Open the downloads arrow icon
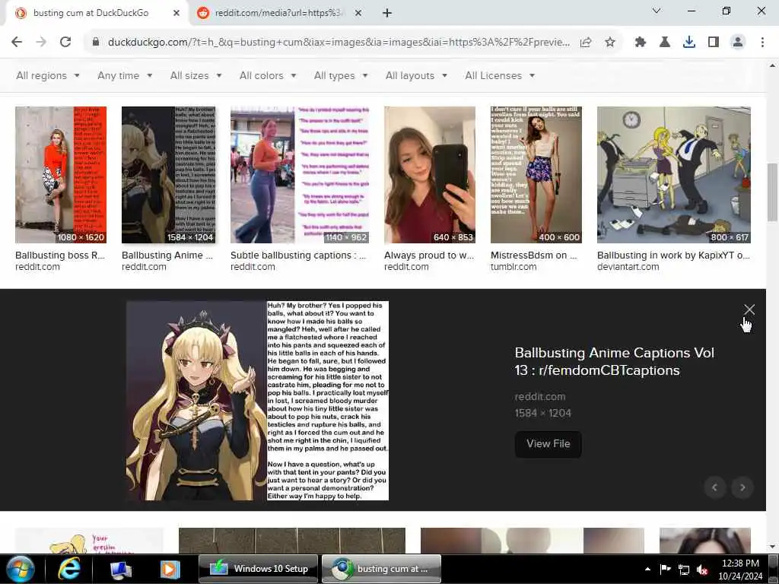 coord(689,43)
